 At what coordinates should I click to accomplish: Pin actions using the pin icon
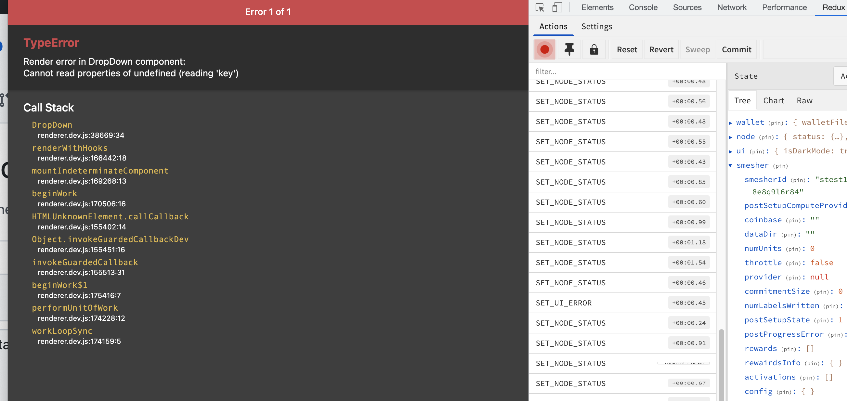569,49
